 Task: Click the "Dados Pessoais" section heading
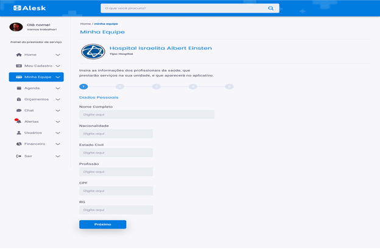coord(99,97)
